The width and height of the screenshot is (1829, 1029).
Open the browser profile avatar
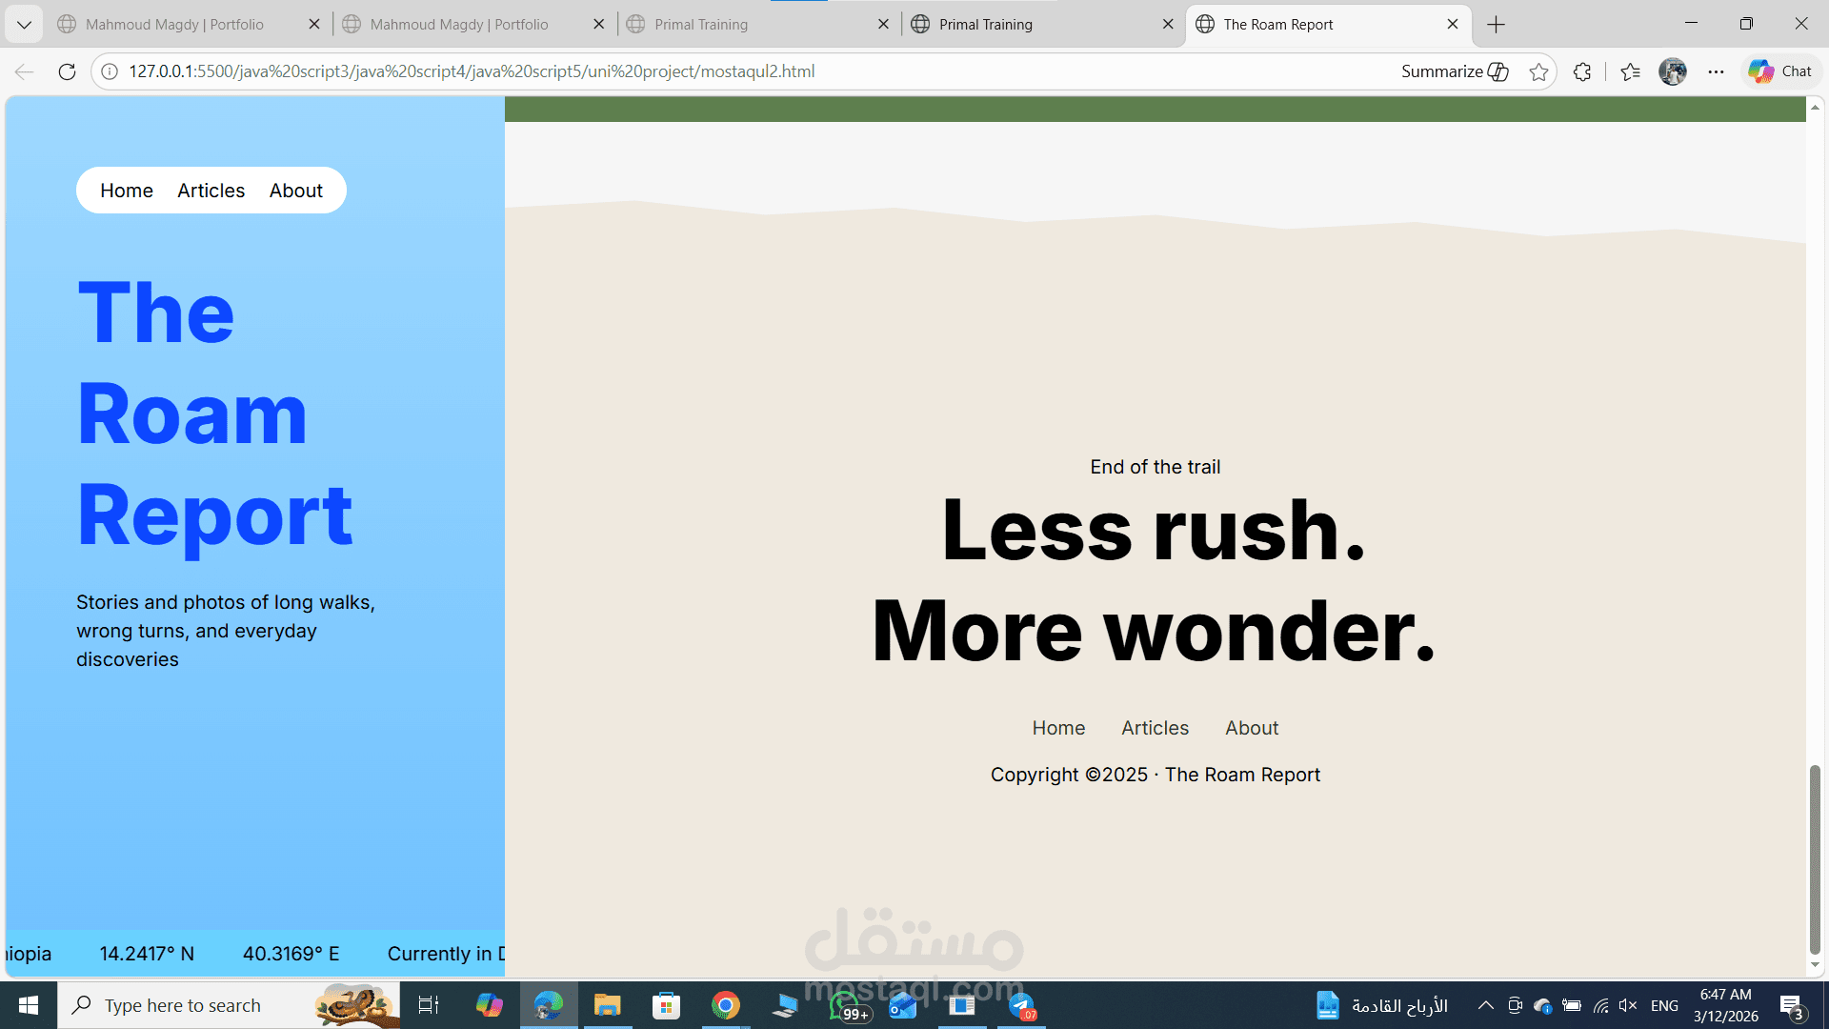tap(1673, 71)
